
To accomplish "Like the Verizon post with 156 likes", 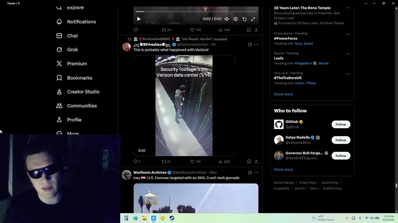I will pos(195,161).
